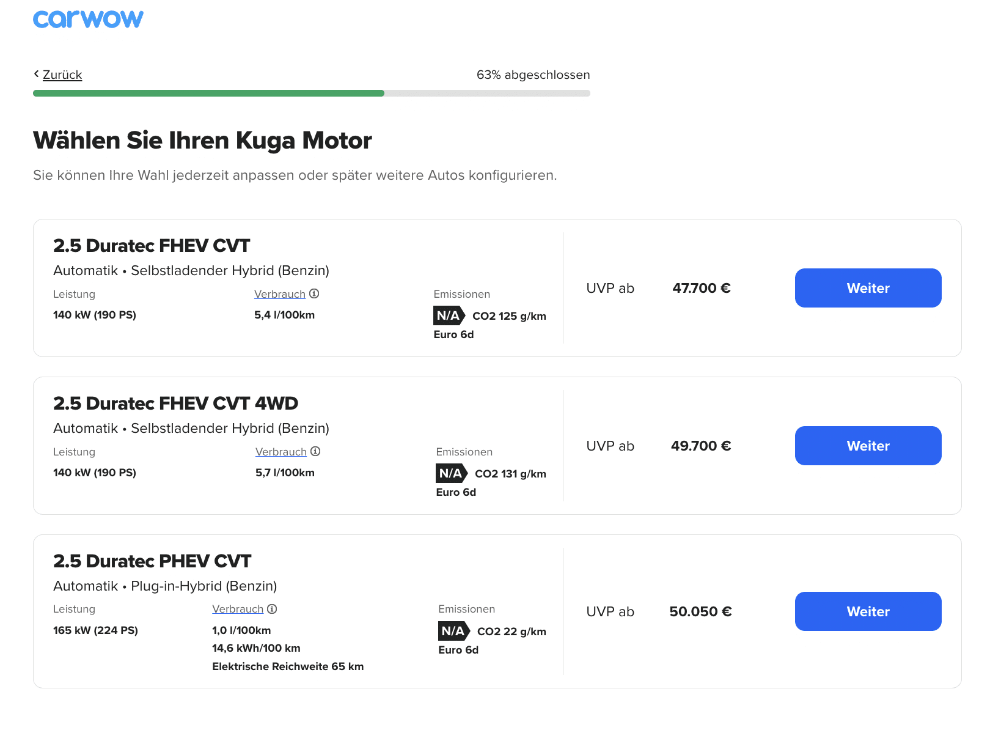The height and width of the screenshot is (752, 990).
Task: Click the 2.5 Duratec FHEV CVT 4WD title
Action: [x=176, y=404]
